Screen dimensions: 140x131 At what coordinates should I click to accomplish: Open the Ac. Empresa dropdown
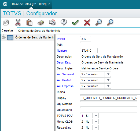(108, 86)
